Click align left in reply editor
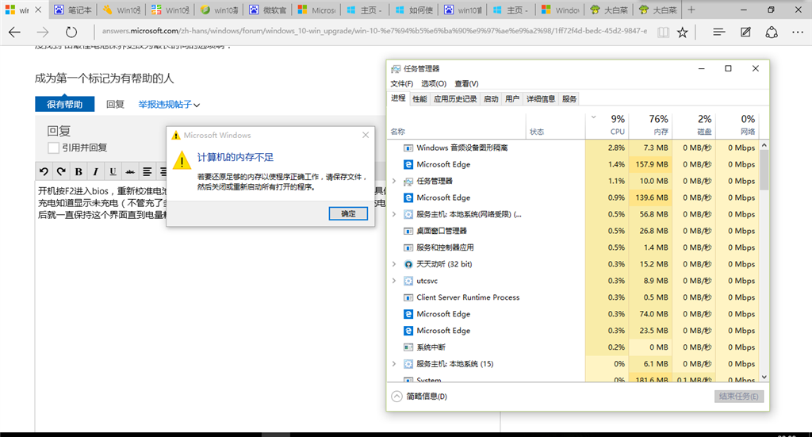This screenshot has width=812, height=437. pyautogui.click(x=147, y=171)
